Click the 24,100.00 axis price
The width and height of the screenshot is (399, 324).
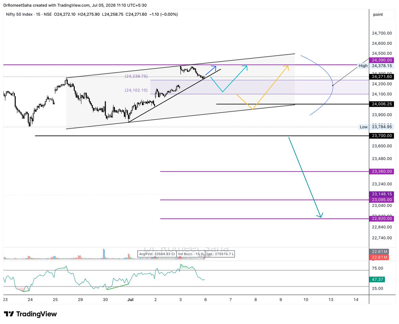coord(382,94)
